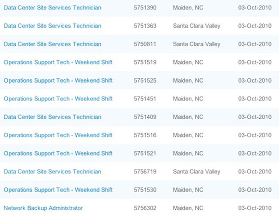
Task: Open Data Center Site Services Technician job 5756719
Action: (x=53, y=172)
